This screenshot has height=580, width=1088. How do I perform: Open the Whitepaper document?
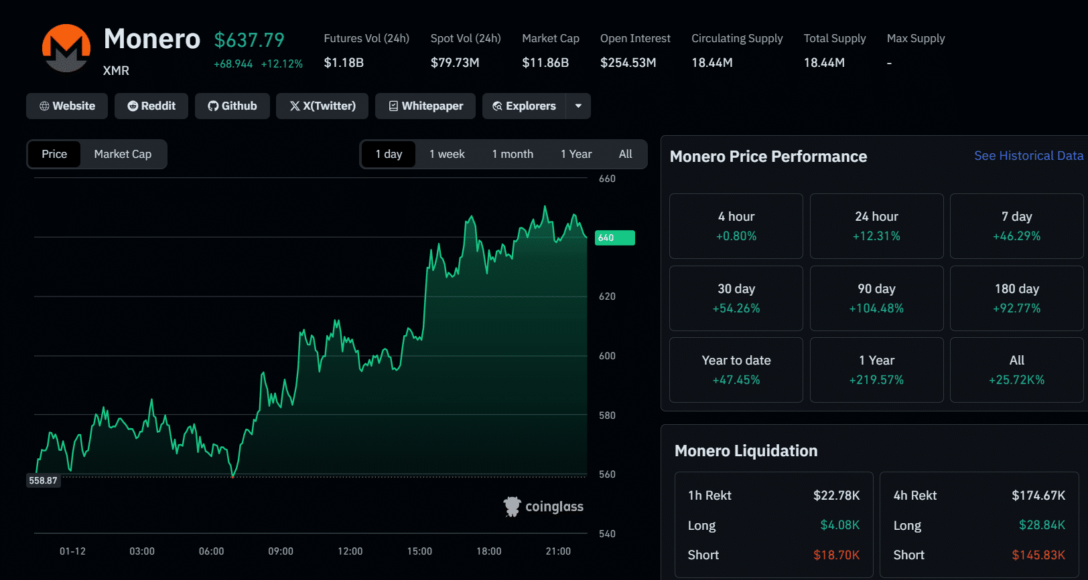coord(425,106)
